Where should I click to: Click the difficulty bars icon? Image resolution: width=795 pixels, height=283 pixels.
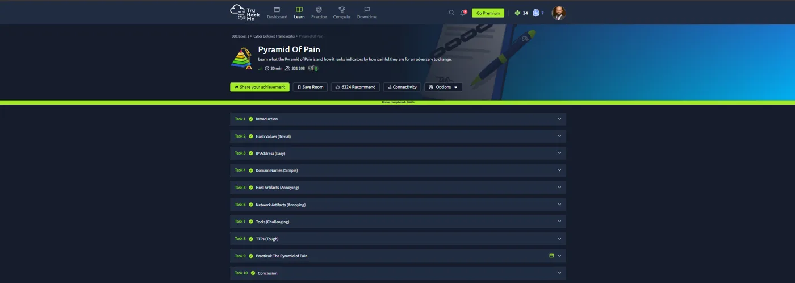point(261,68)
